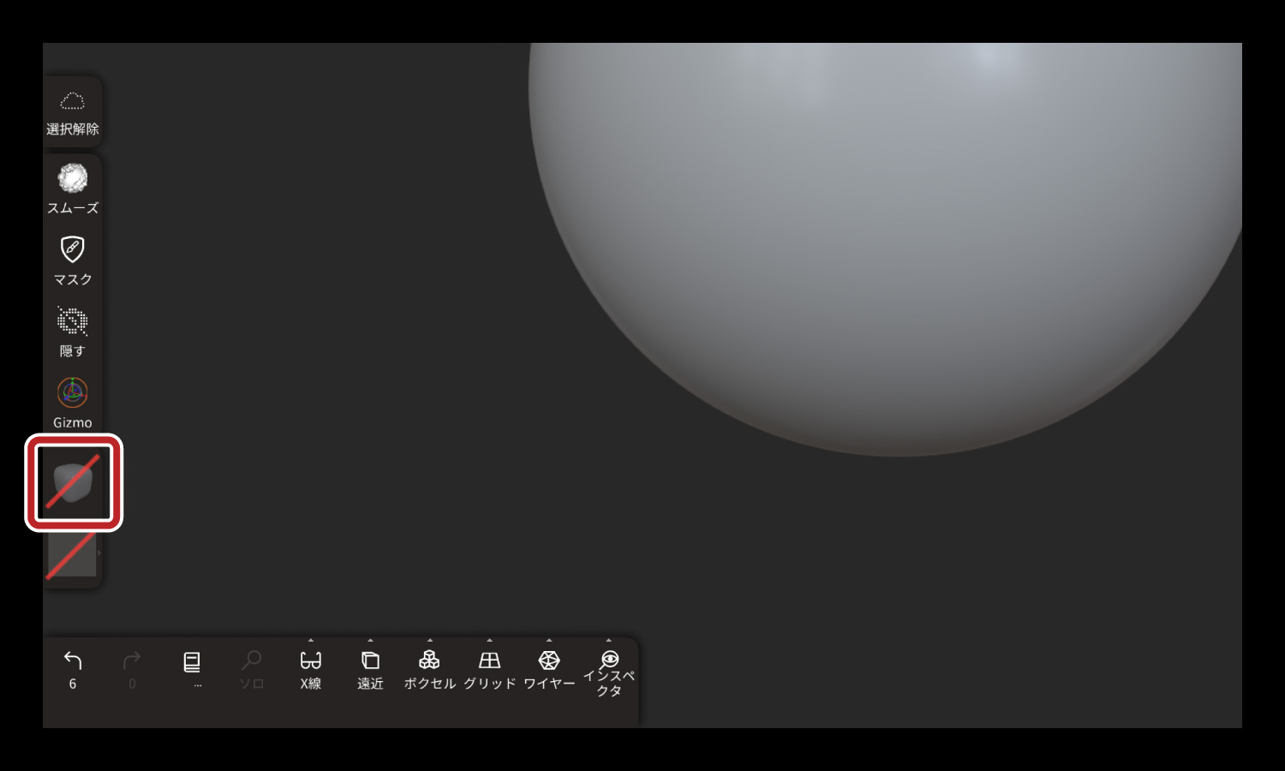1285x771 pixels.
Task: Open the ボクセル (Voxel) remesh button
Action: tap(430, 661)
